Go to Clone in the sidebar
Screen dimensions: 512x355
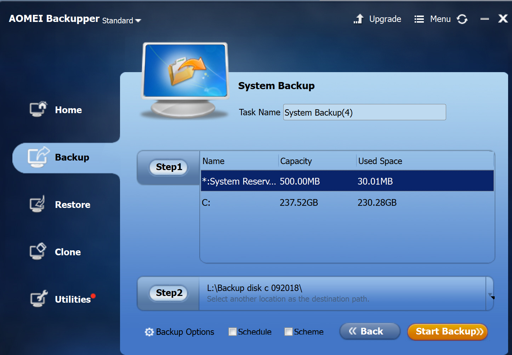coord(68,252)
